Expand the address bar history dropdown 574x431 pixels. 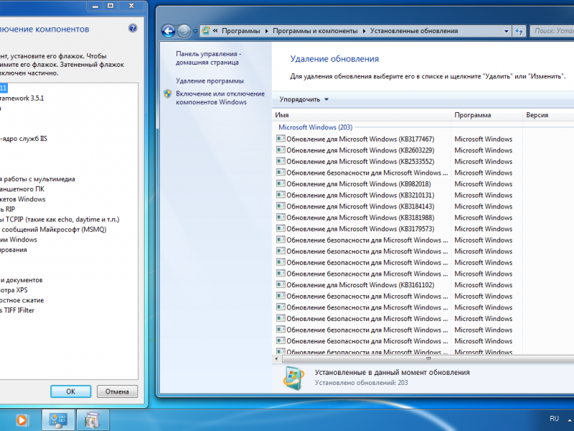click(x=507, y=31)
